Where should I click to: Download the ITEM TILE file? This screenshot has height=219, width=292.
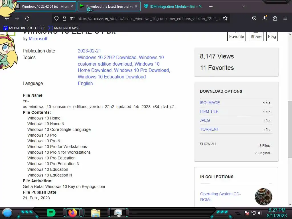(x=209, y=111)
